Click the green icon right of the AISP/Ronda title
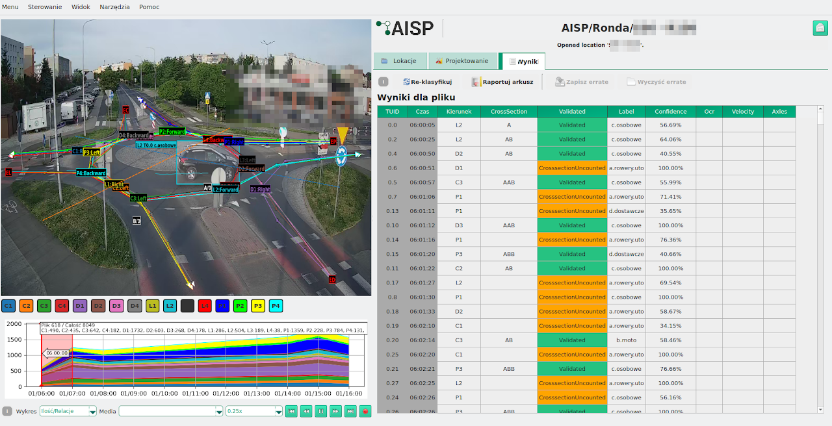Image resolution: width=832 pixels, height=426 pixels. click(820, 28)
